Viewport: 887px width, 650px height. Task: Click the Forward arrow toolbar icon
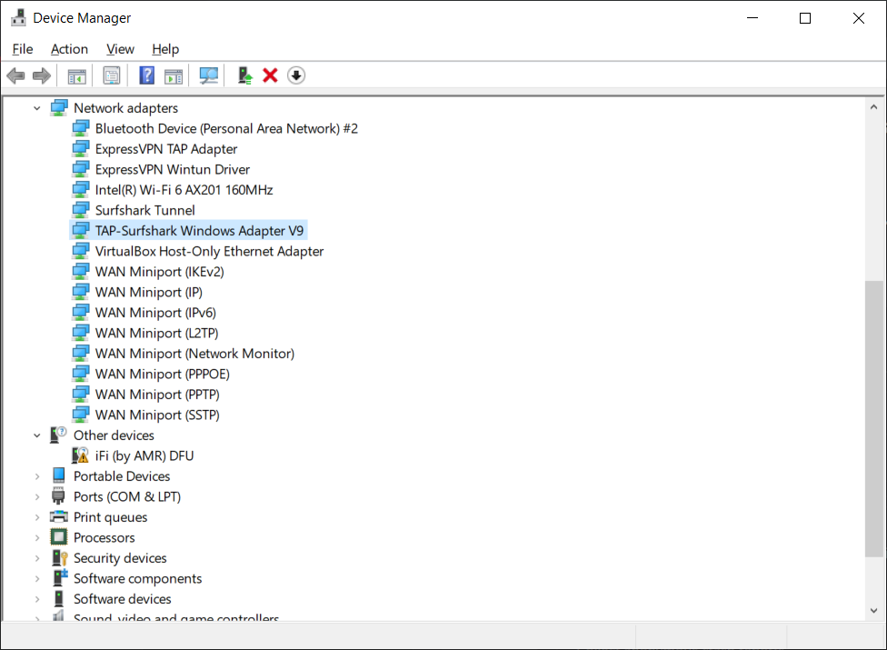(42, 75)
